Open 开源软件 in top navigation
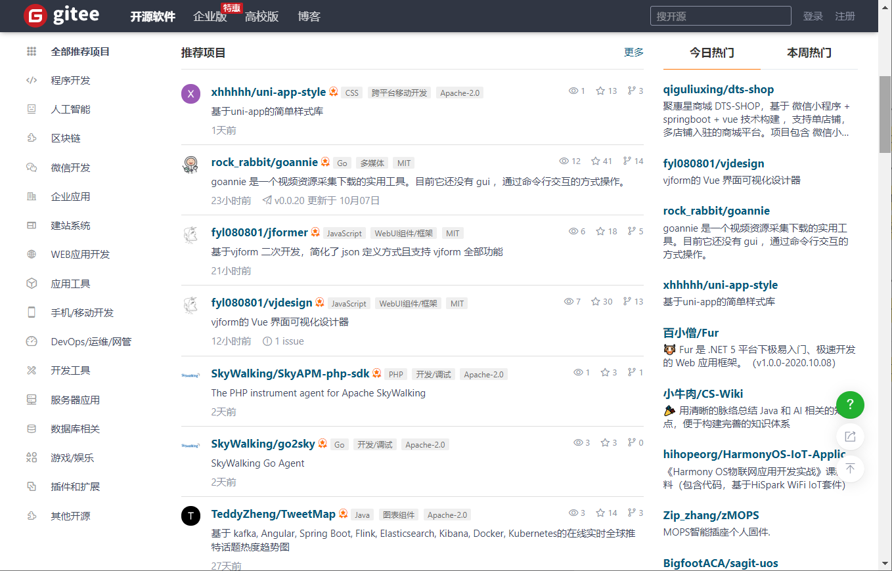Screen dimensions: 892x571 153,16
